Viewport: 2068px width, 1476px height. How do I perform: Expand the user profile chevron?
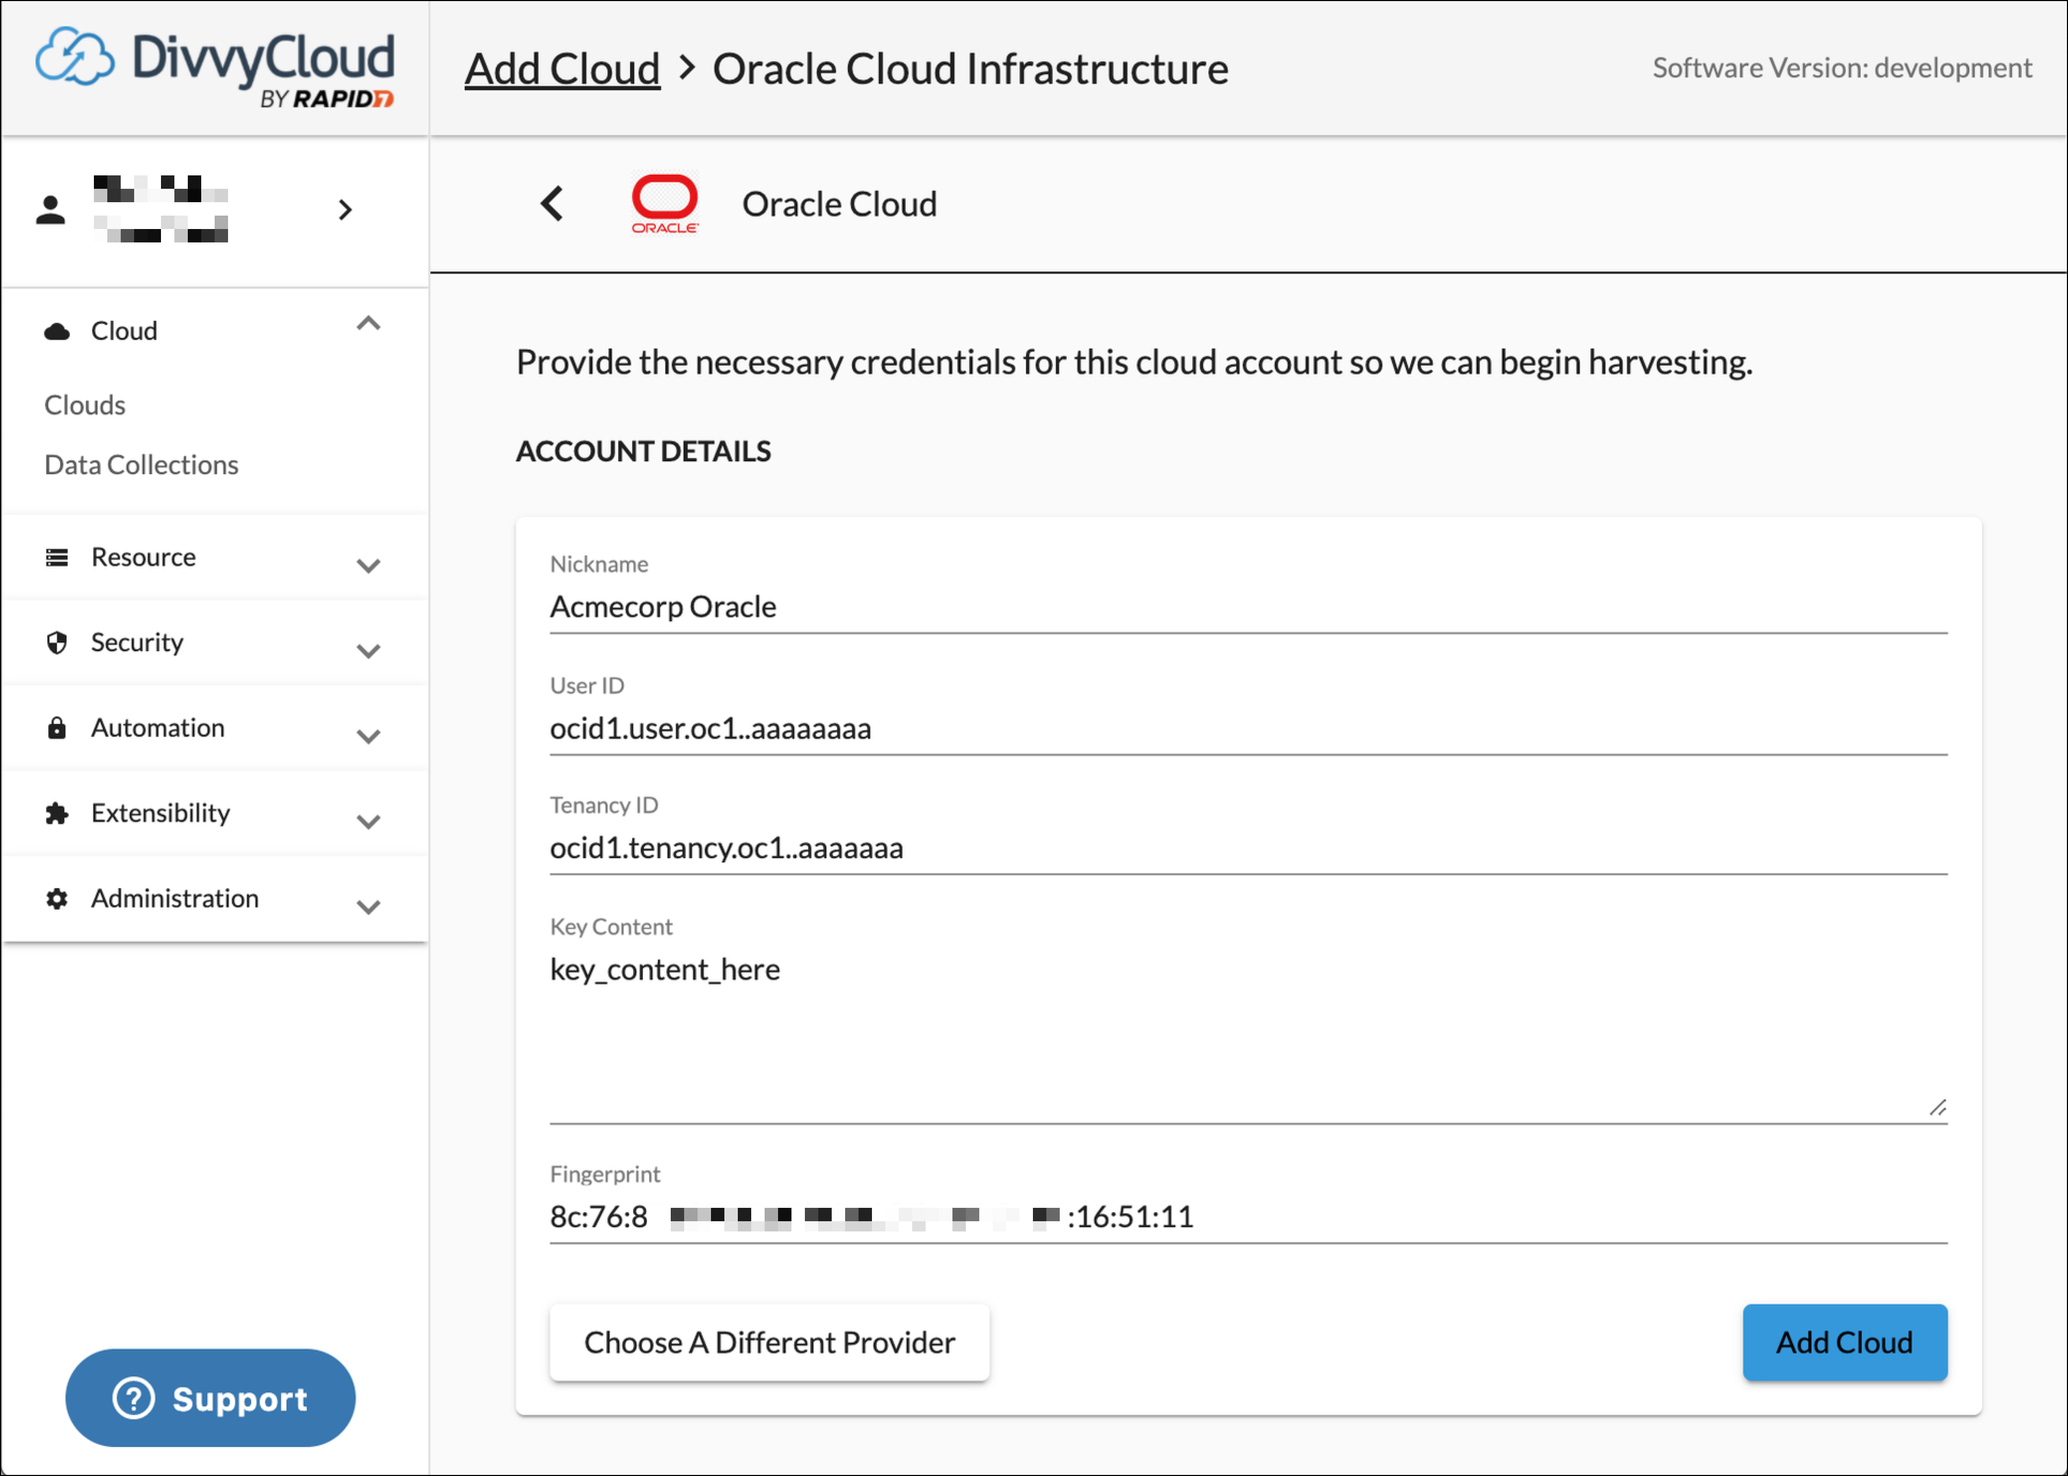pos(344,210)
